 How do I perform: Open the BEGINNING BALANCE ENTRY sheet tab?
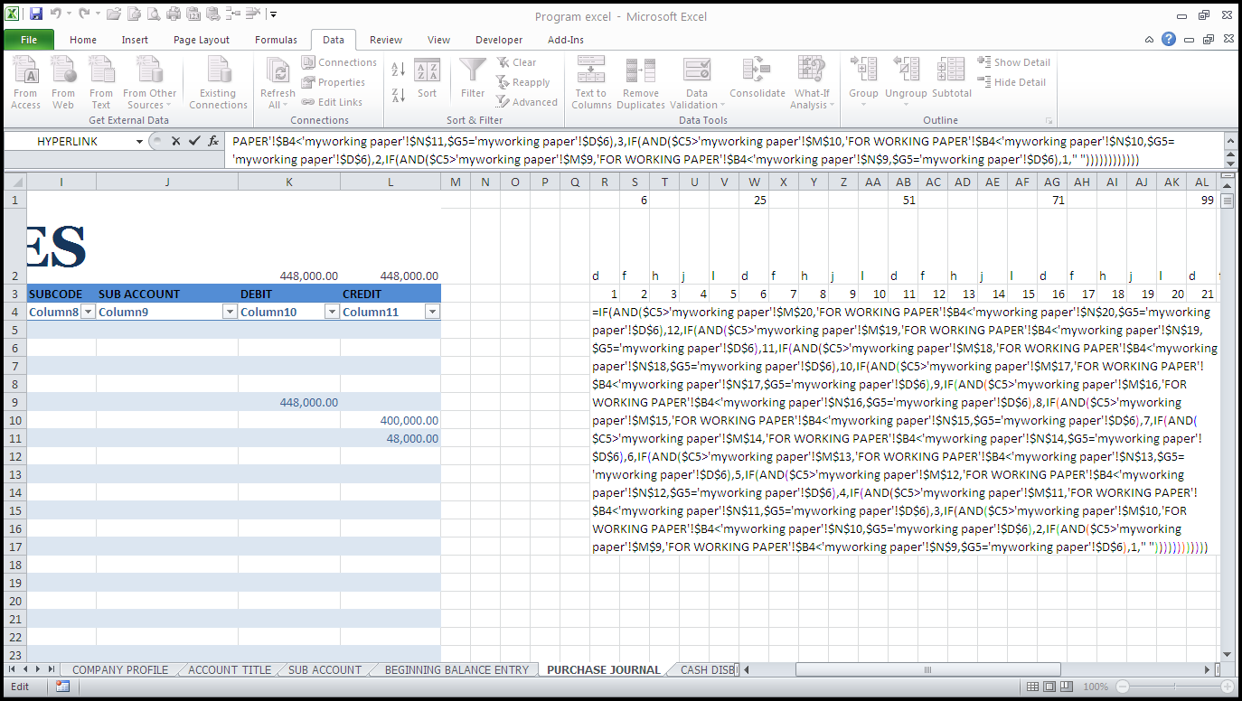(x=456, y=670)
